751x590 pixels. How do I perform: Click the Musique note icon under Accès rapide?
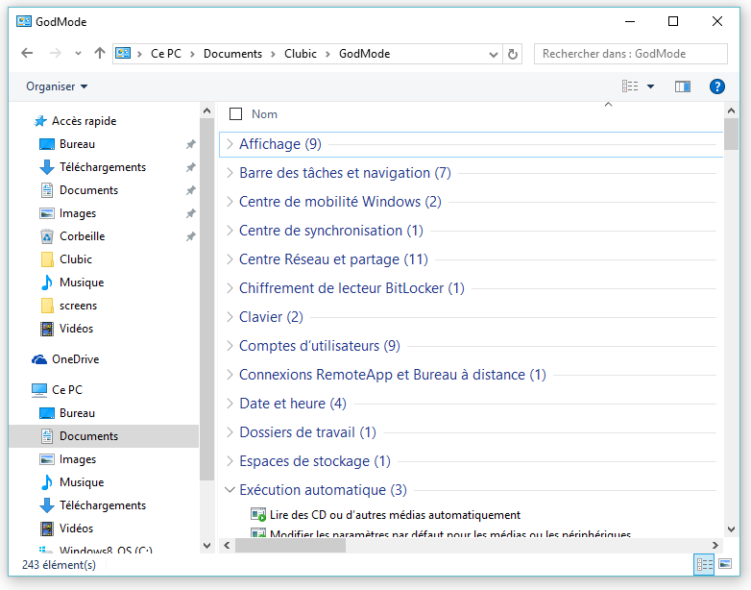click(46, 283)
